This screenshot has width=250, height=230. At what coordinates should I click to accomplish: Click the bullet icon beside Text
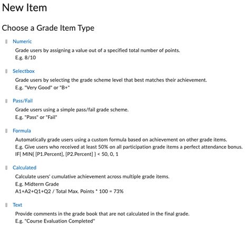(x=6, y=205)
